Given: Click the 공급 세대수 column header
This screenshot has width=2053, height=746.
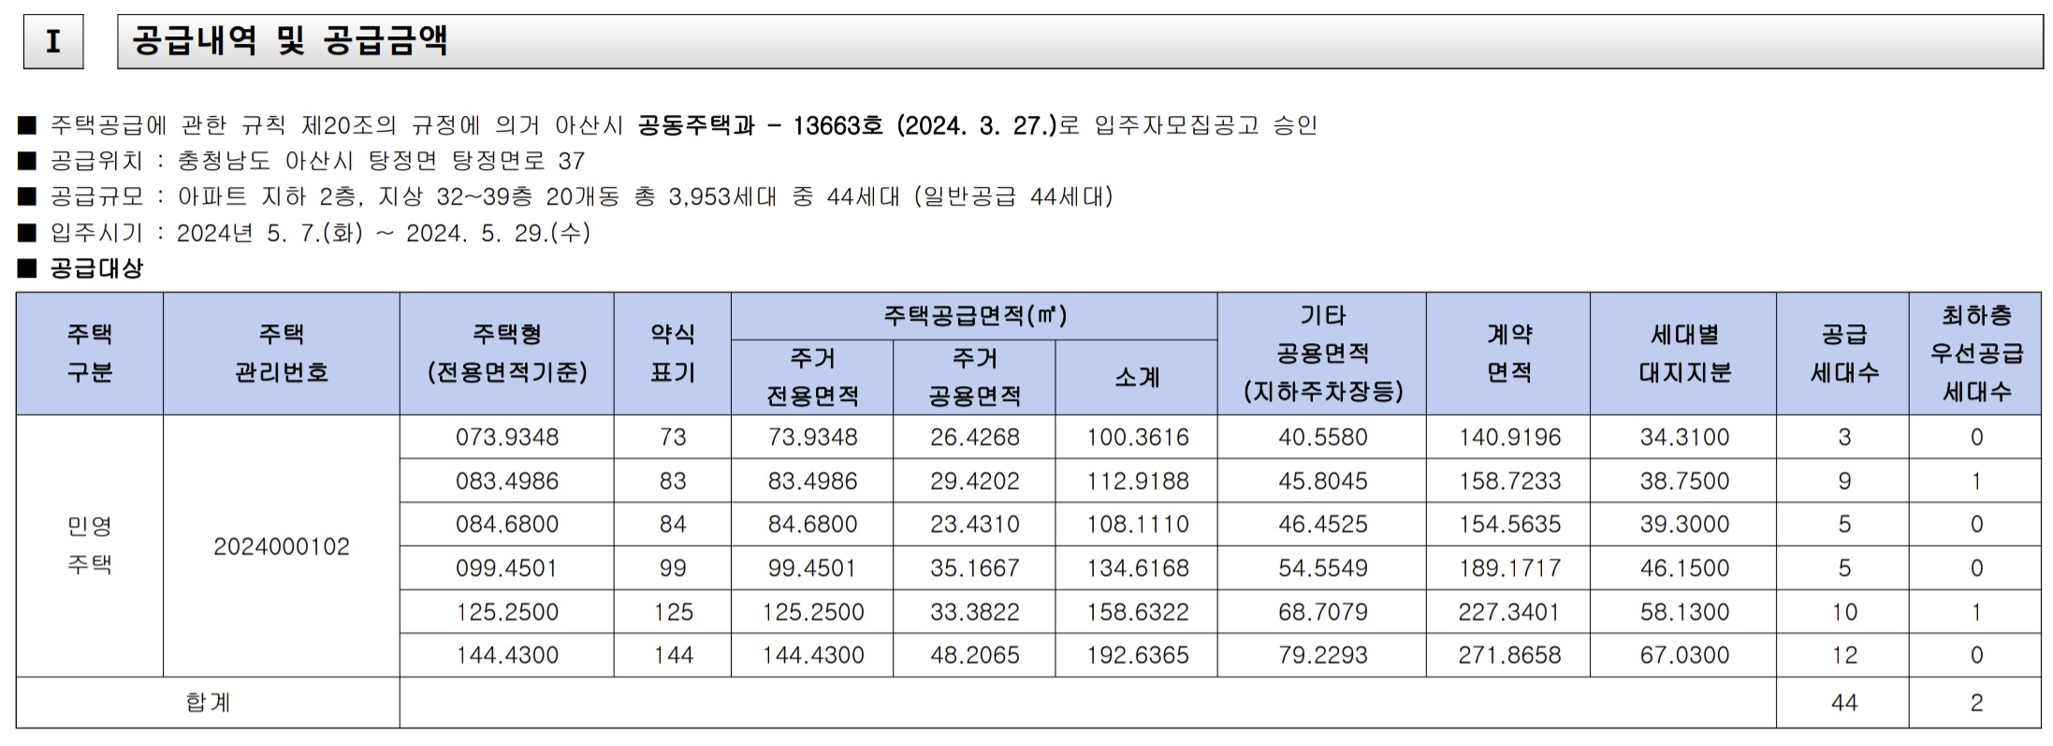Looking at the screenshot, I should point(1843,353).
